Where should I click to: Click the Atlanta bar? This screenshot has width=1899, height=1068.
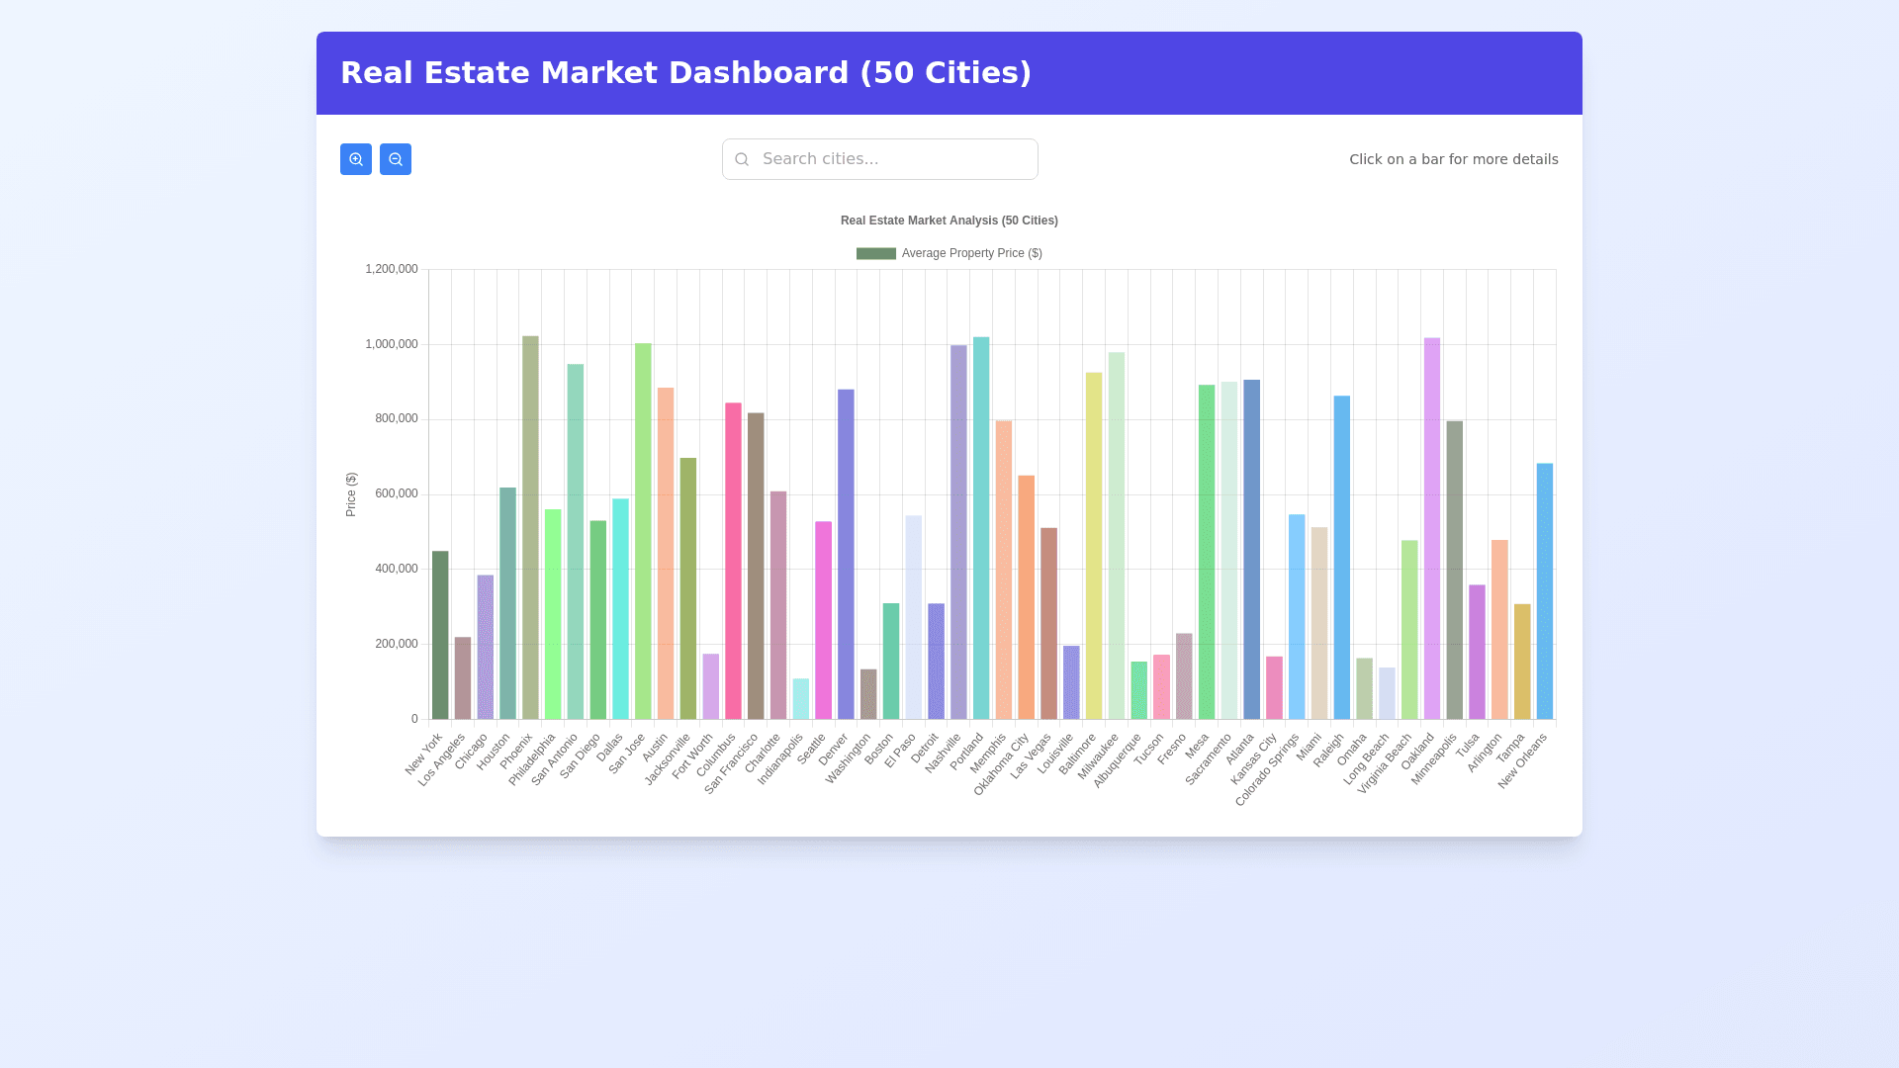pos(1252,549)
